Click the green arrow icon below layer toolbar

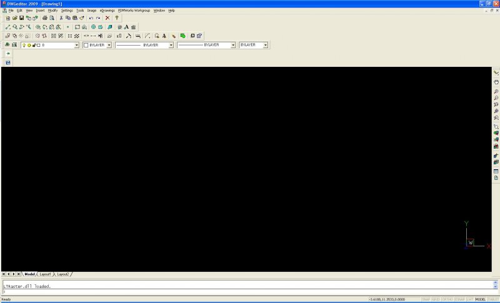coord(8,54)
